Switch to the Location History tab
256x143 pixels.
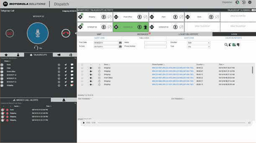click(188, 34)
